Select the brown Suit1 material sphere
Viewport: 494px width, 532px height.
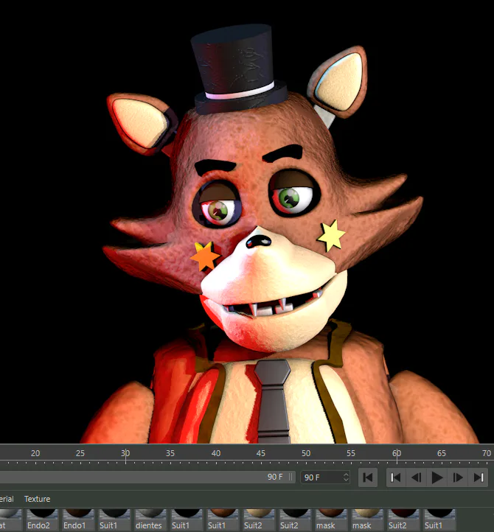pos(223,519)
